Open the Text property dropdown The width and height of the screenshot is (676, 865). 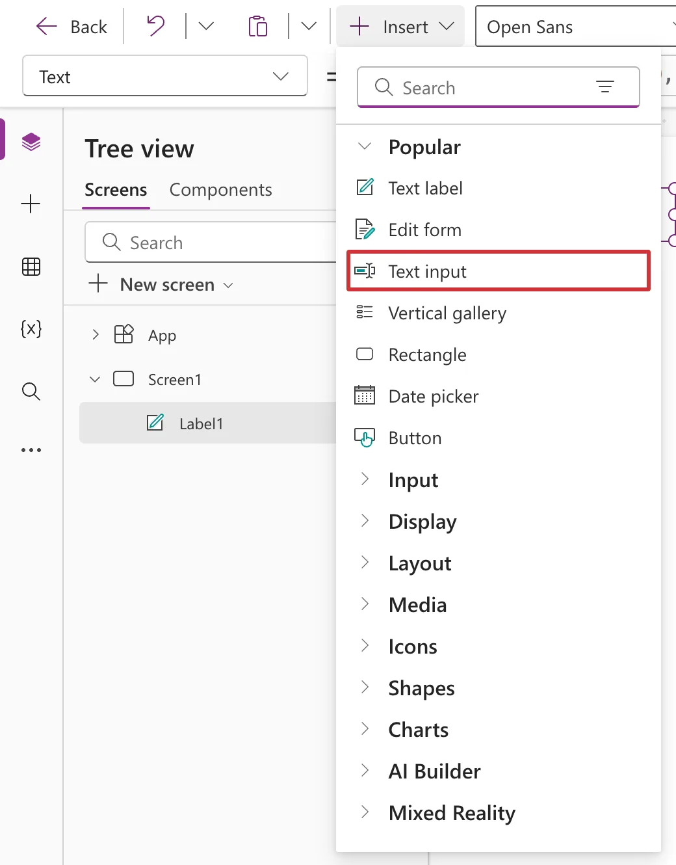click(165, 76)
